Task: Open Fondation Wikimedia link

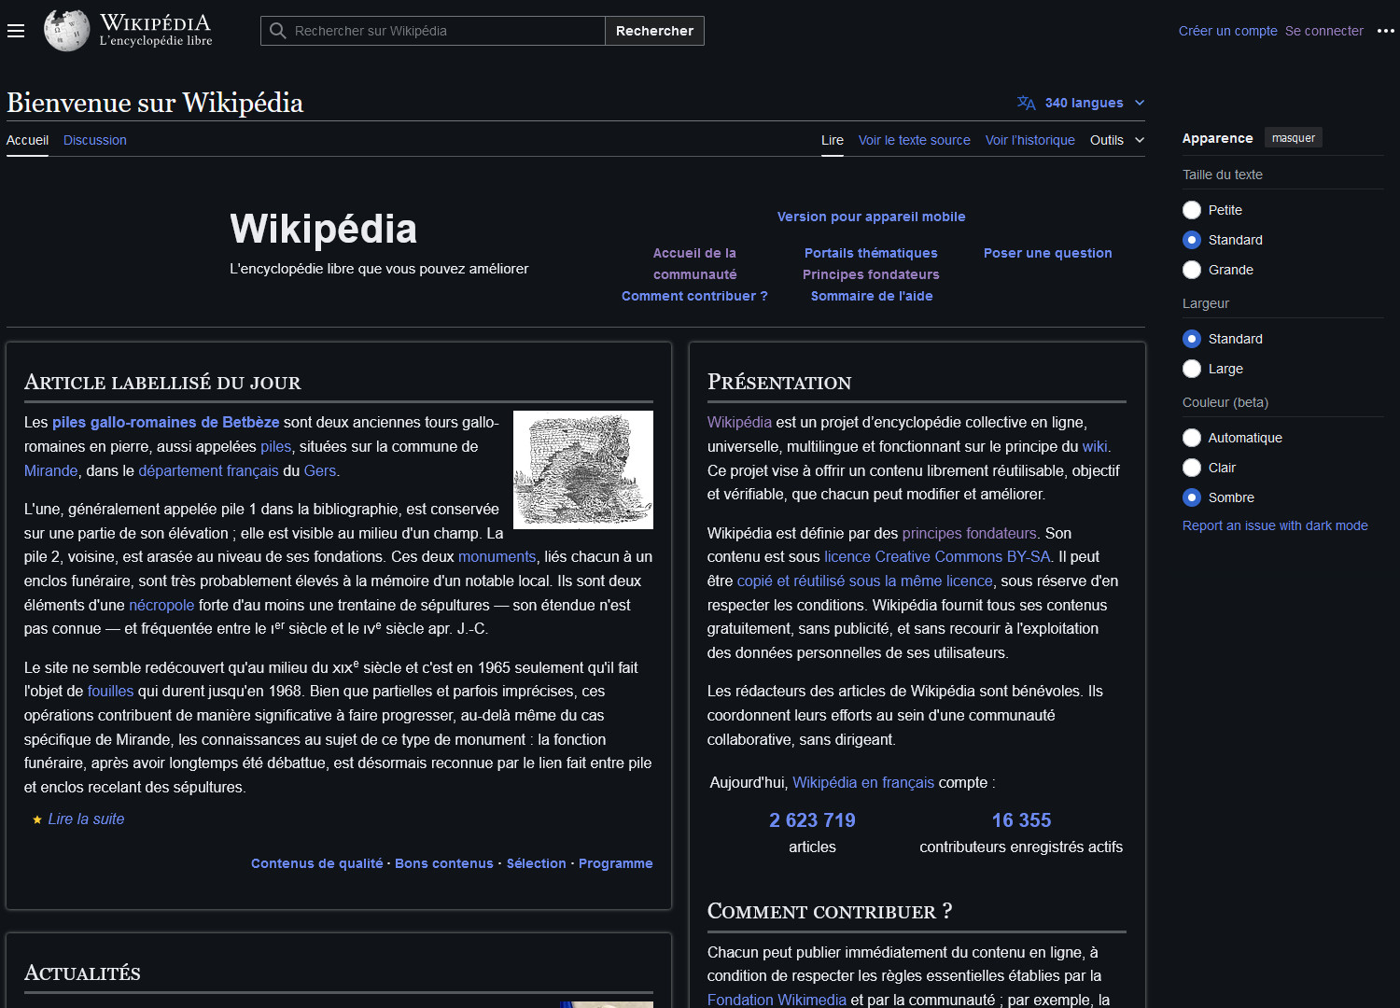Action: pyautogui.click(x=777, y=1000)
